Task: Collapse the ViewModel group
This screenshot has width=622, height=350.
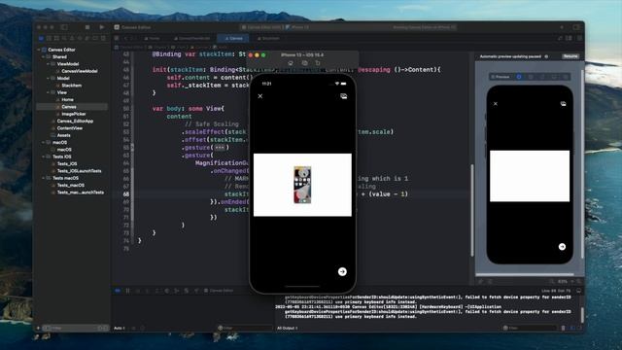Action: (48, 64)
